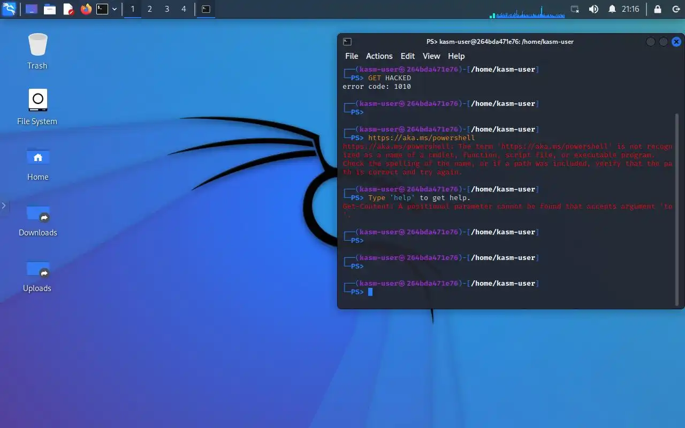Switch to workspace 4

[x=184, y=9]
